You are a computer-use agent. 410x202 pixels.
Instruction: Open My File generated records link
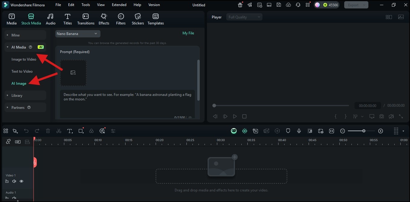188,33
